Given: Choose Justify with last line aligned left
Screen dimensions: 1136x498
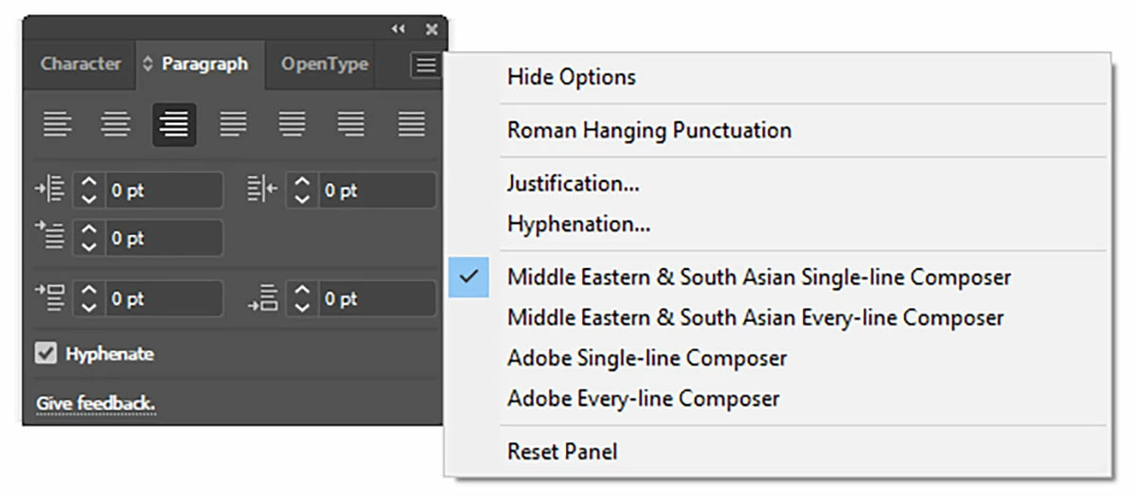Looking at the screenshot, I should click(233, 124).
